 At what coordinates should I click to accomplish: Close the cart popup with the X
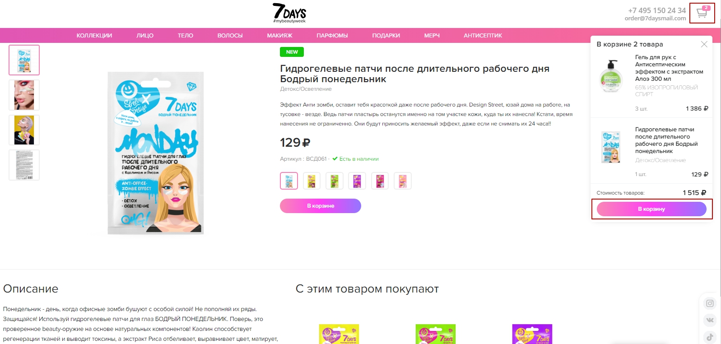point(704,44)
